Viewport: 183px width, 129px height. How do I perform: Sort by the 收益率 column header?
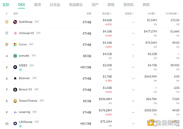click(129, 14)
